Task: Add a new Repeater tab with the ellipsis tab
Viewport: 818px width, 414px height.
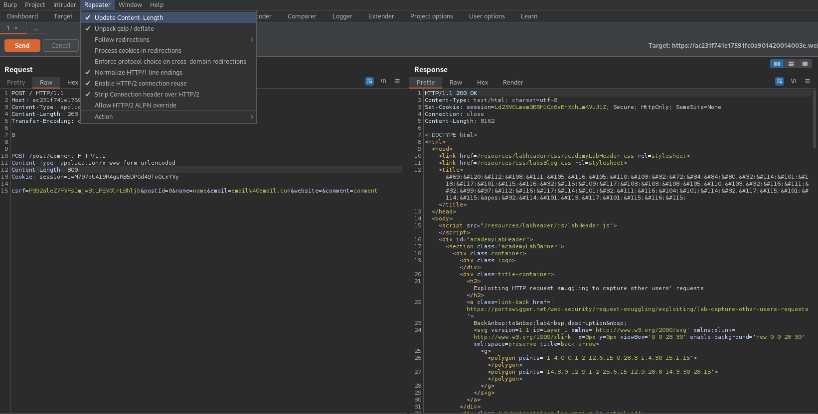Action: pyautogui.click(x=36, y=28)
